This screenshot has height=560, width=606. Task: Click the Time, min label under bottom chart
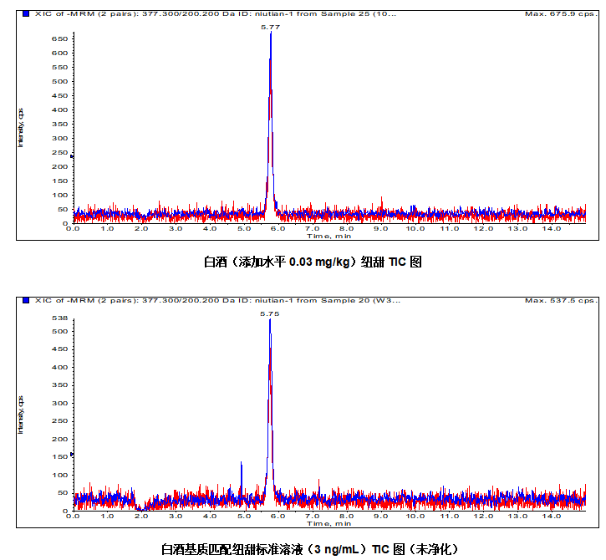coord(328,523)
